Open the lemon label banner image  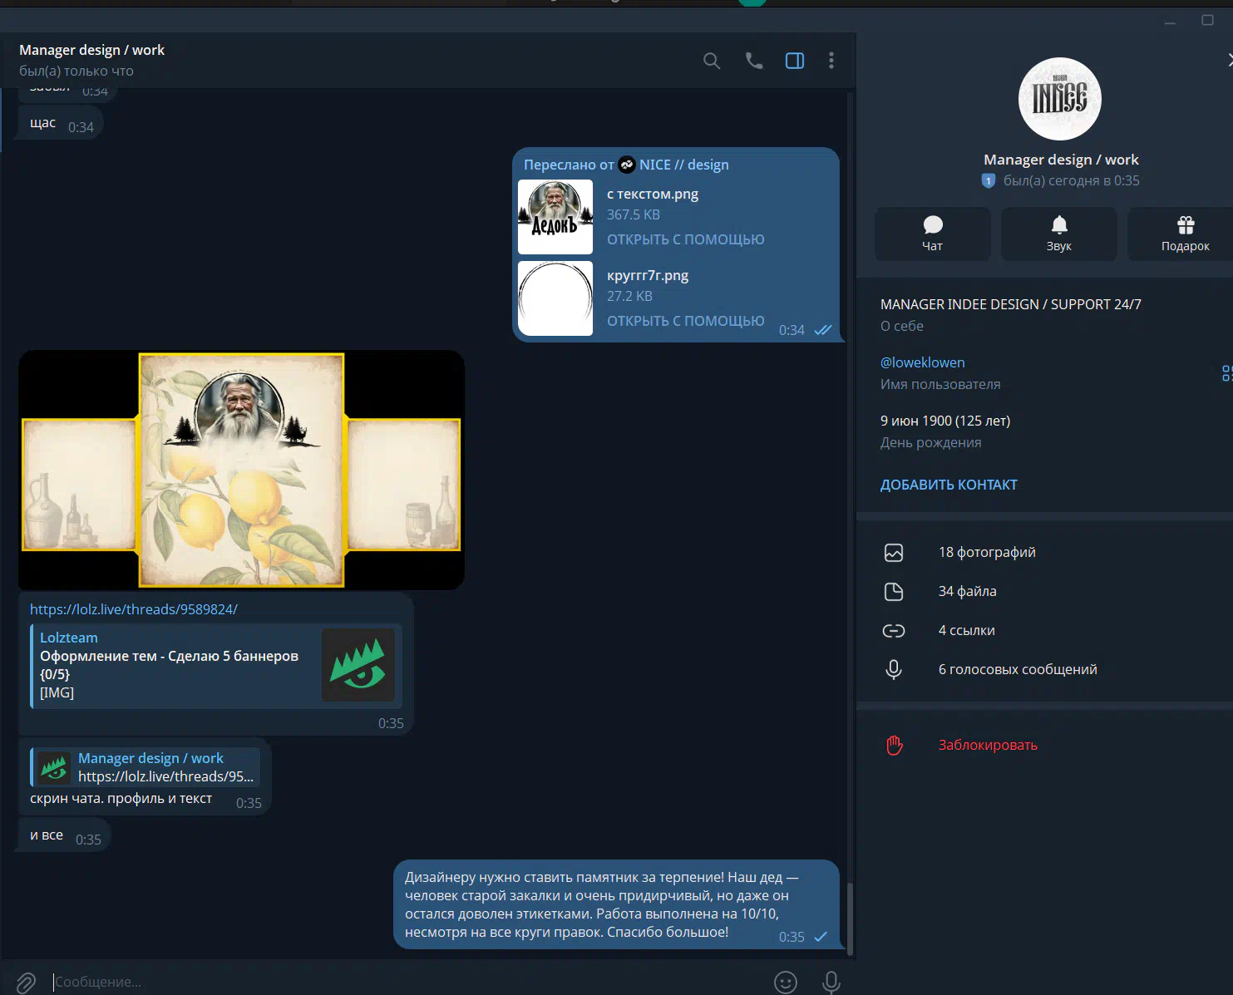click(241, 470)
